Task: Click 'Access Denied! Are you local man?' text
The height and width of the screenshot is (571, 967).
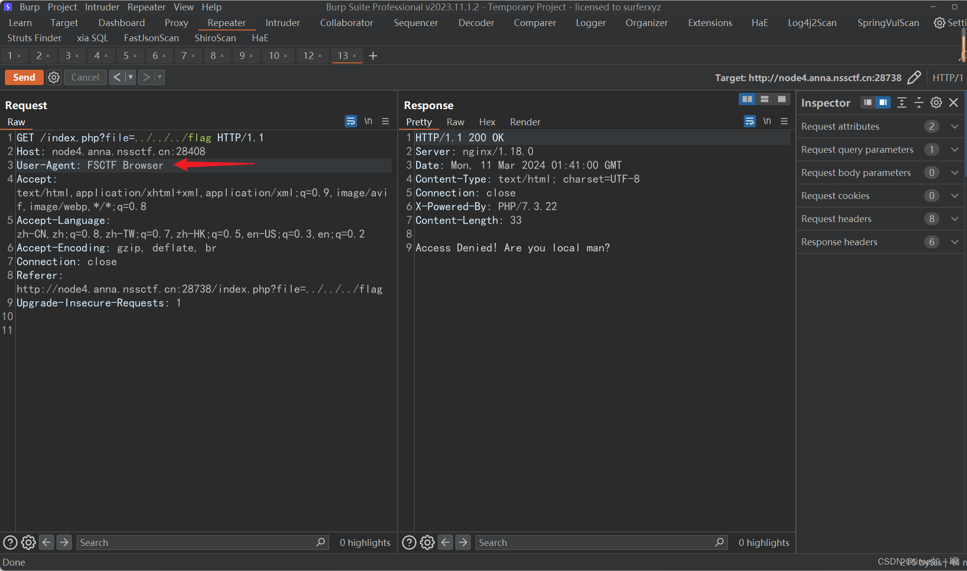Action: 513,248
